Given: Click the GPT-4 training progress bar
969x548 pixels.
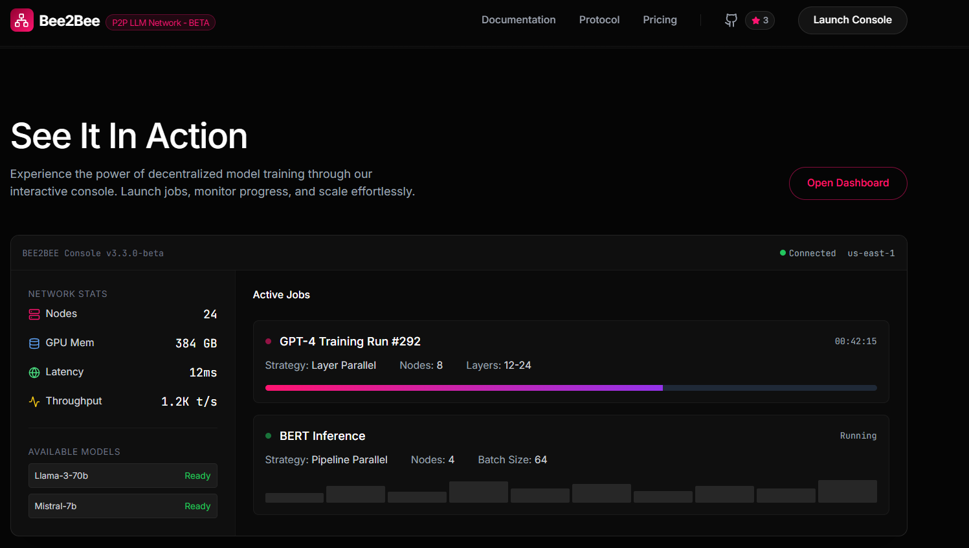Looking at the screenshot, I should pyautogui.click(x=571, y=388).
